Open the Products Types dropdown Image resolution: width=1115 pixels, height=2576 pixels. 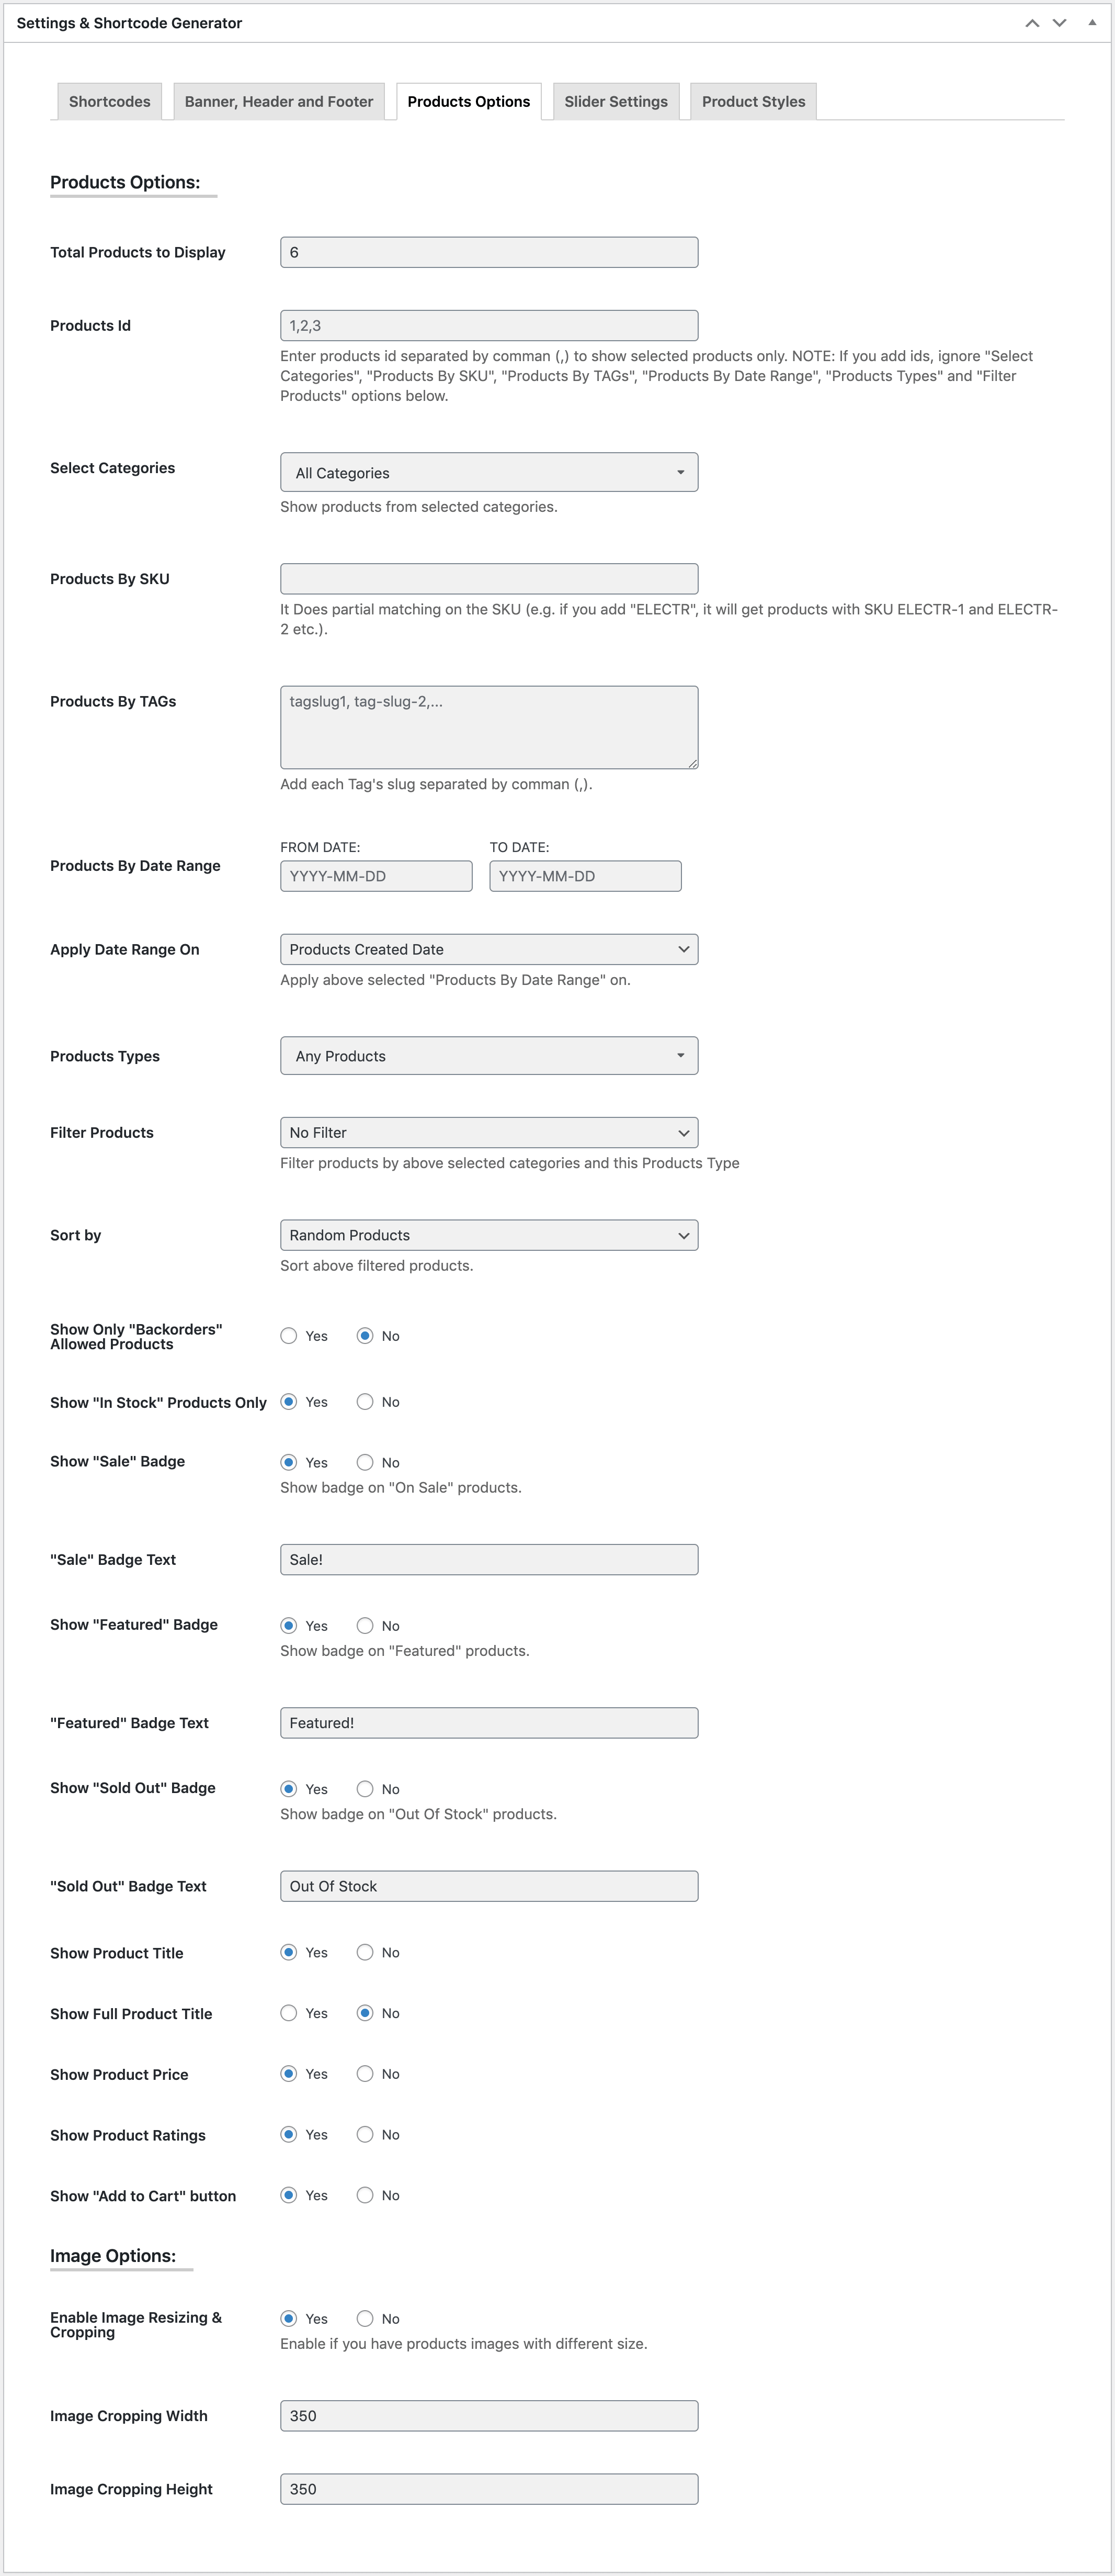pos(488,1057)
